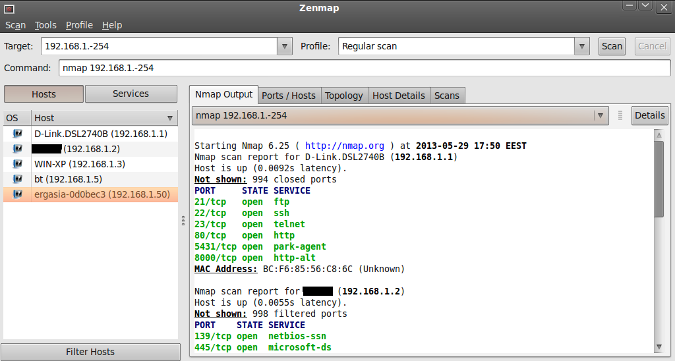675x361 pixels.
Task: Click the vertical scrollbar thumb in output
Action: click(x=659, y=179)
